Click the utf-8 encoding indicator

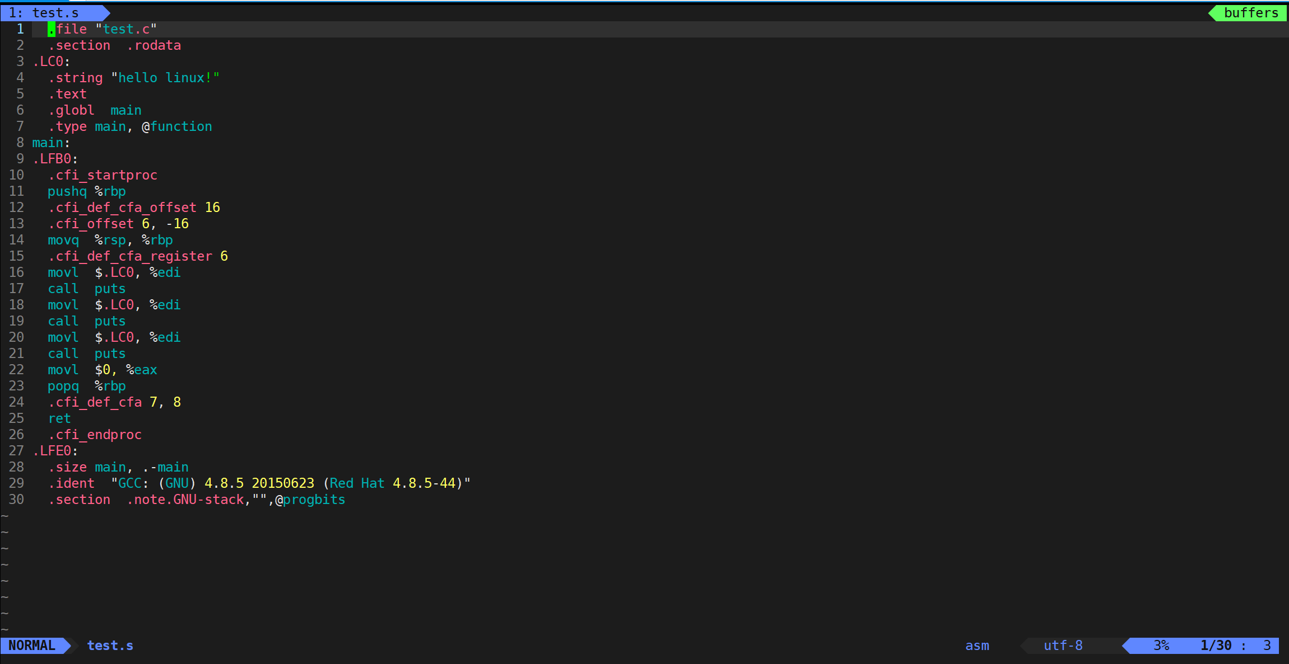pyautogui.click(x=1063, y=646)
